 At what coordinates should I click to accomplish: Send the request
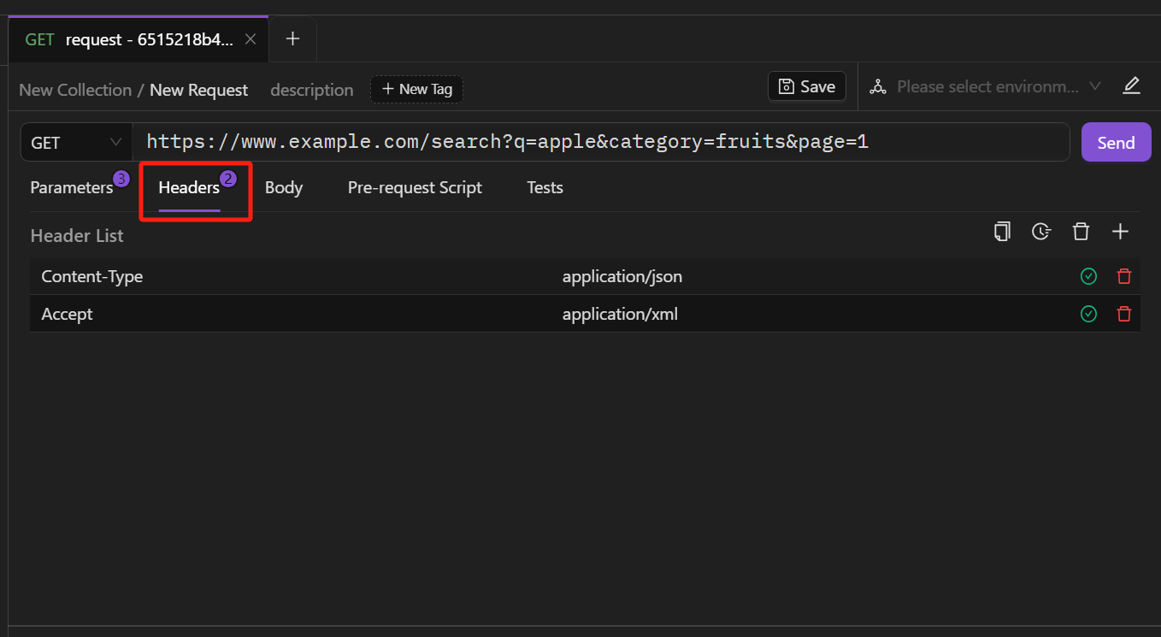pyautogui.click(x=1116, y=142)
